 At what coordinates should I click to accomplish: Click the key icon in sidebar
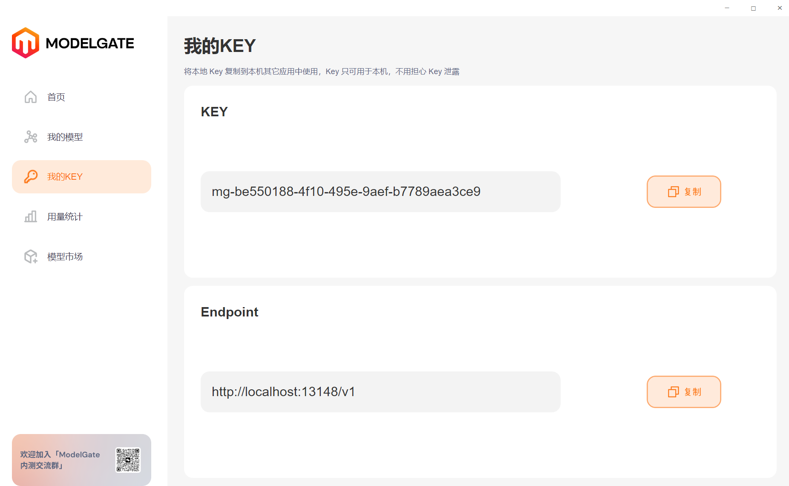(x=31, y=177)
